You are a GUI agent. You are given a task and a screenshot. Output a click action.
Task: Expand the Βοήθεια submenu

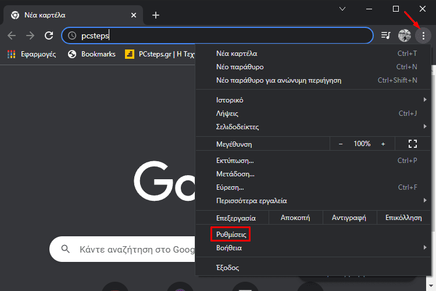(313, 248)
